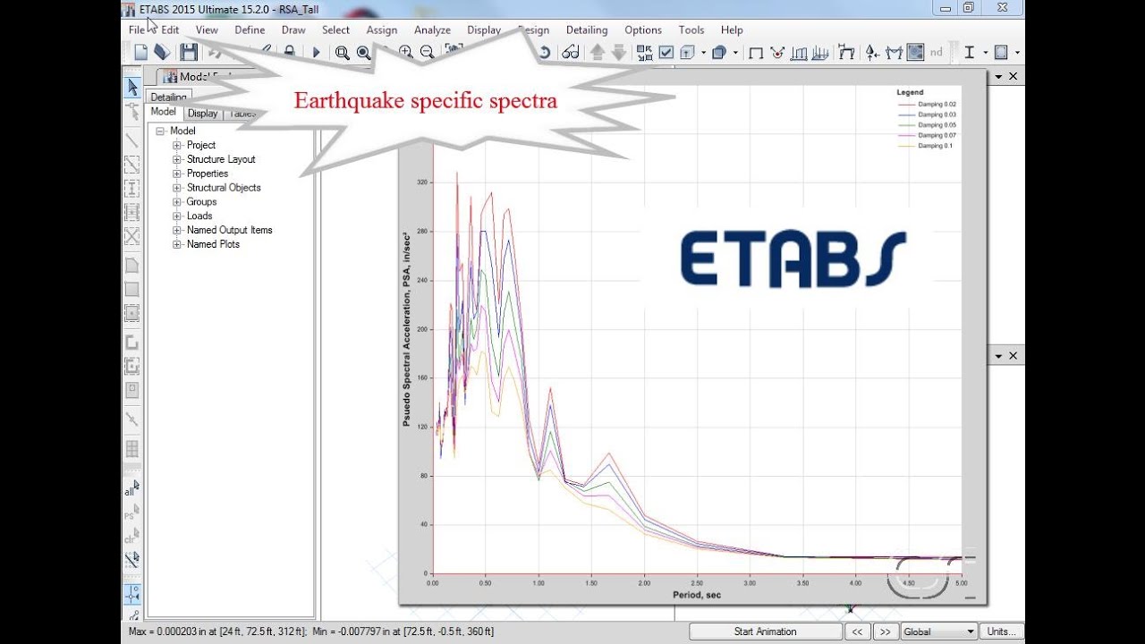Open the Options menu
The width and height of the screenshot is (1145, 644).
(x=643, y=30)
